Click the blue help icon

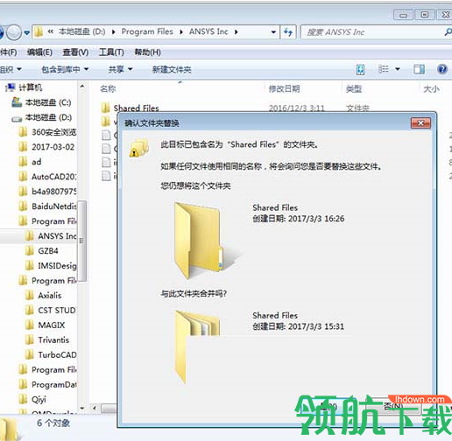coord(442,69)
